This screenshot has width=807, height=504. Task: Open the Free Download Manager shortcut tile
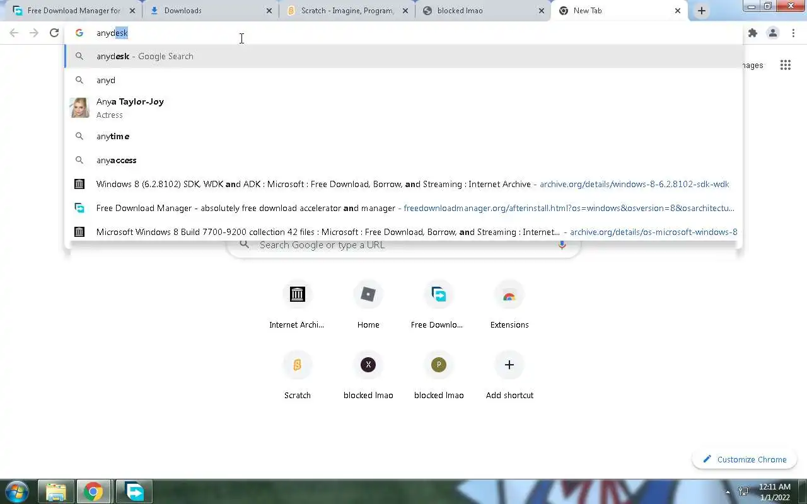point(439,306)
